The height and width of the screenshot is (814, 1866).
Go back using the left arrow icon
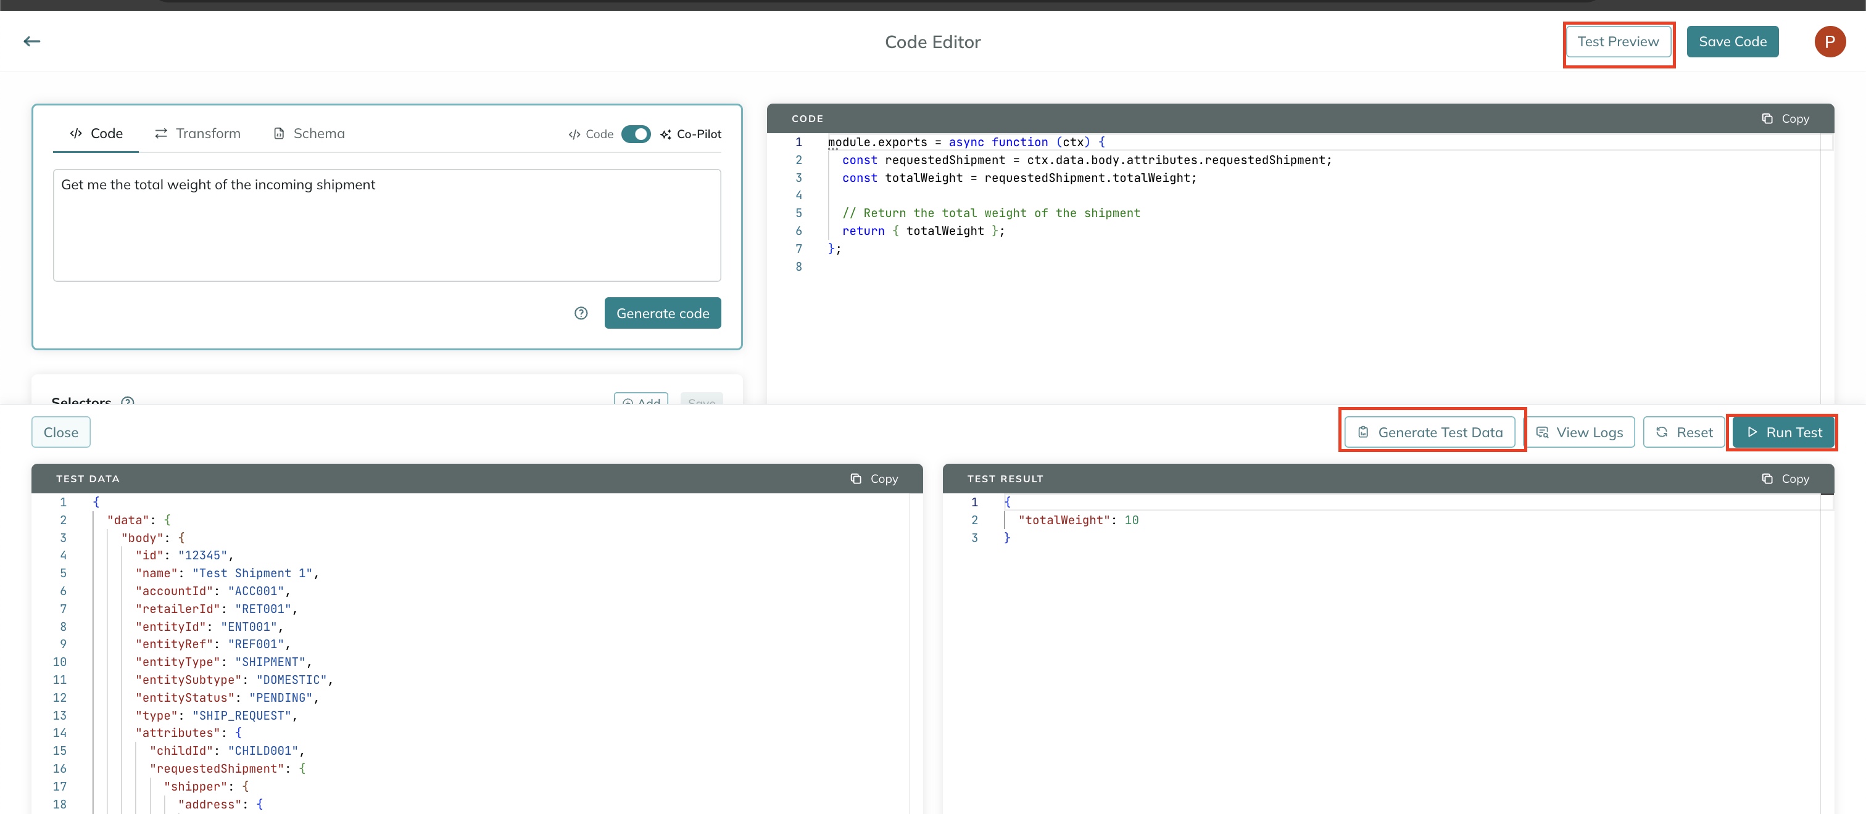[32, 41]
